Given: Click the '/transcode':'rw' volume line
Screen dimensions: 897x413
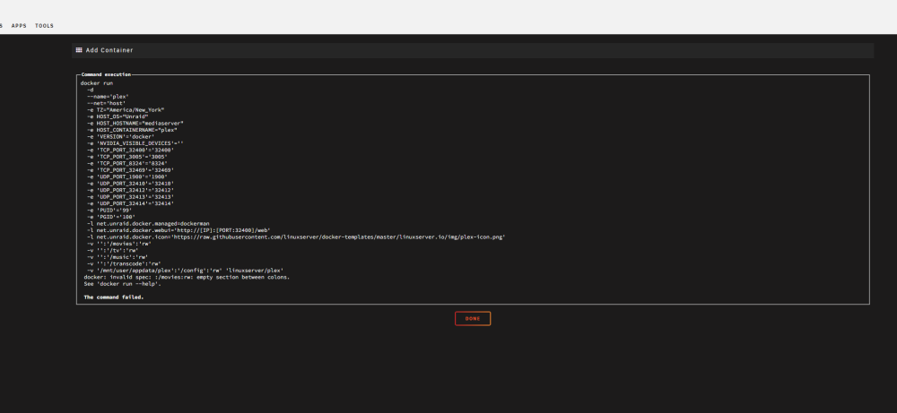Looking at the screenshot, I should 124,264.
